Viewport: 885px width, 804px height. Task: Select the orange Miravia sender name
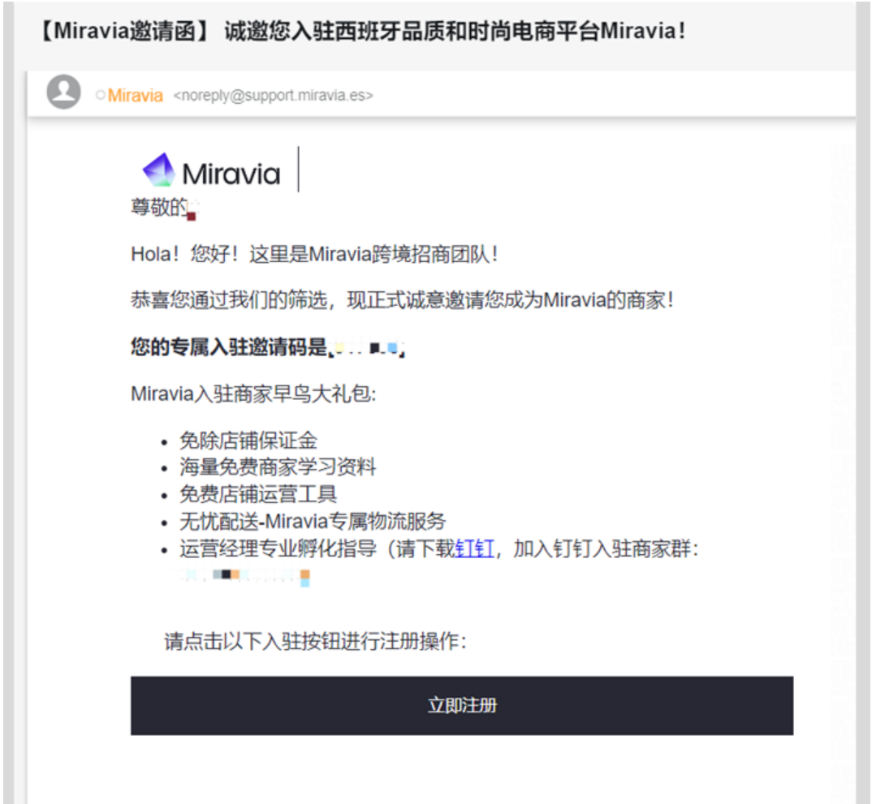coord(136,96)
